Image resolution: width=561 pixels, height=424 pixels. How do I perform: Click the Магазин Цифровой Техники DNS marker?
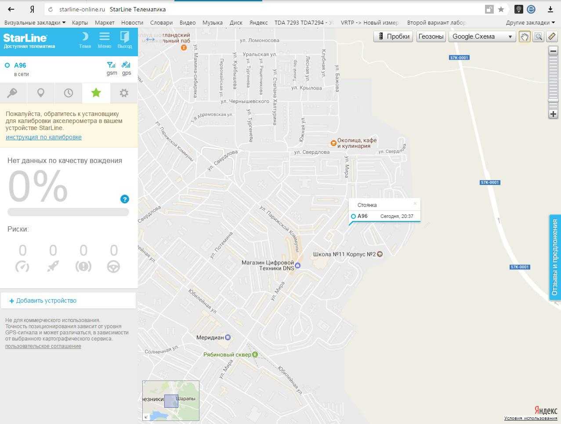(297, 265)
